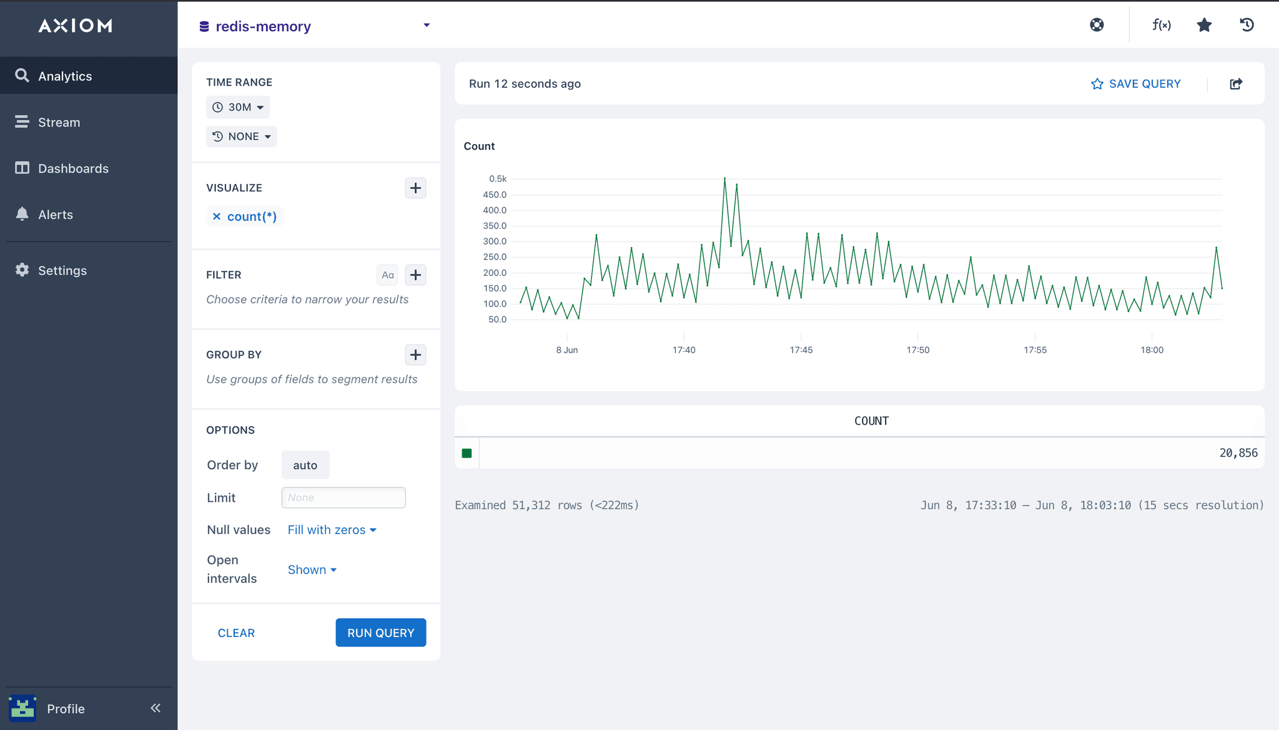Open the f(x) functions panel
Image resolution: width=1279 pixels, height=730 pixels.
(1161, 25)
